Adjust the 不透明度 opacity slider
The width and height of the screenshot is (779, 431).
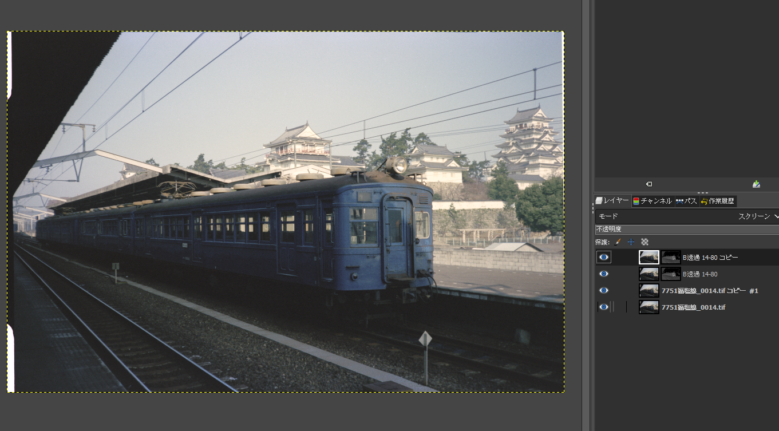coord(687,230)
